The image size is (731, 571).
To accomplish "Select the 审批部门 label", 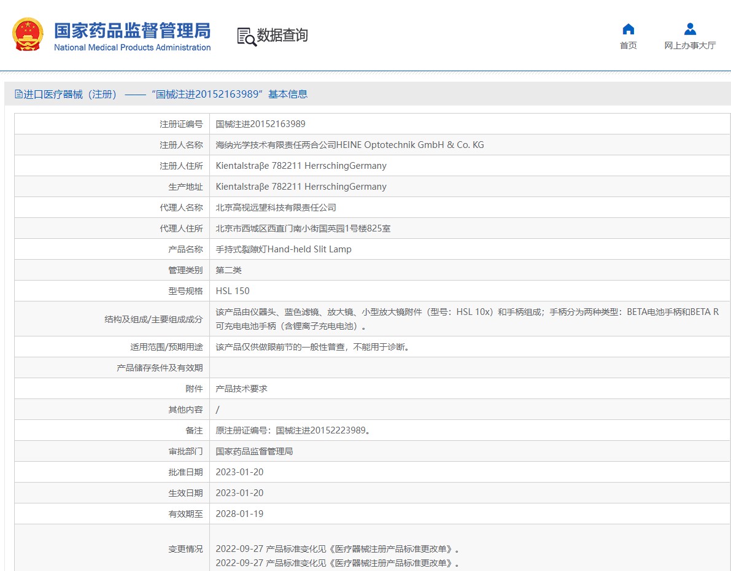I will click(185, 451).
